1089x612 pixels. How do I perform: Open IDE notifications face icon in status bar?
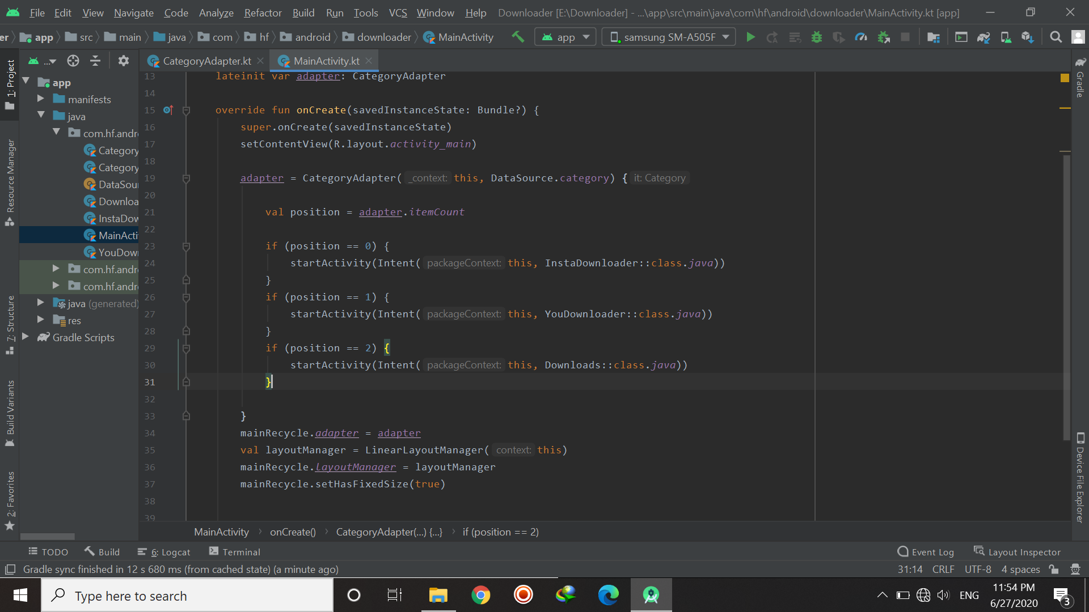click(x=1075, y=569)
